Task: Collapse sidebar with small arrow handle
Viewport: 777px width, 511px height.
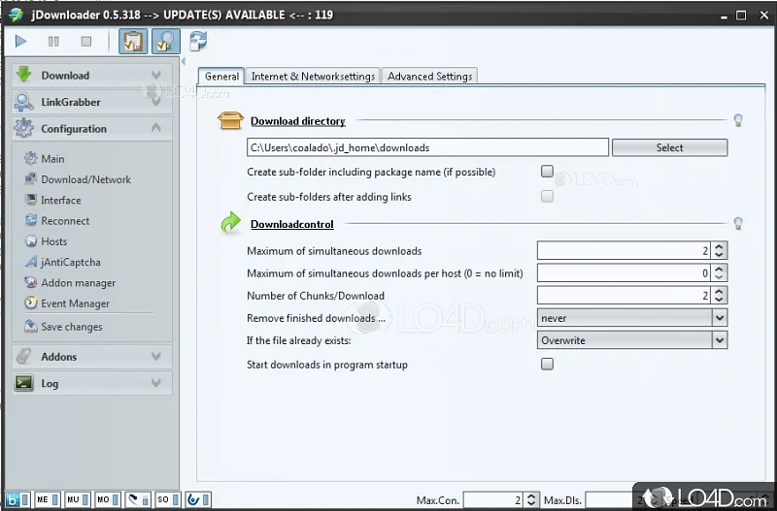Action: (x=184, y=61)
